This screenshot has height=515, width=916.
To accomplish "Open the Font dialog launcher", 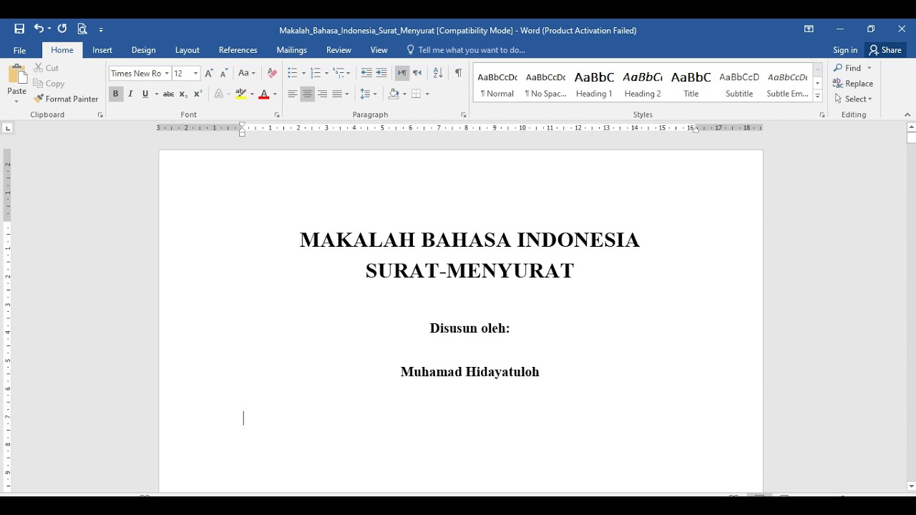I will pos(277,114).
